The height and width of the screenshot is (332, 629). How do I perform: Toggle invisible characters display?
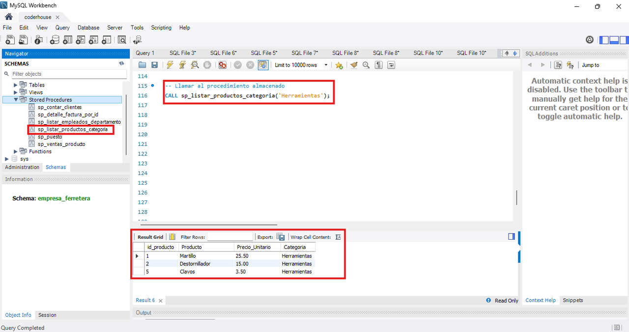coord(379,65)
